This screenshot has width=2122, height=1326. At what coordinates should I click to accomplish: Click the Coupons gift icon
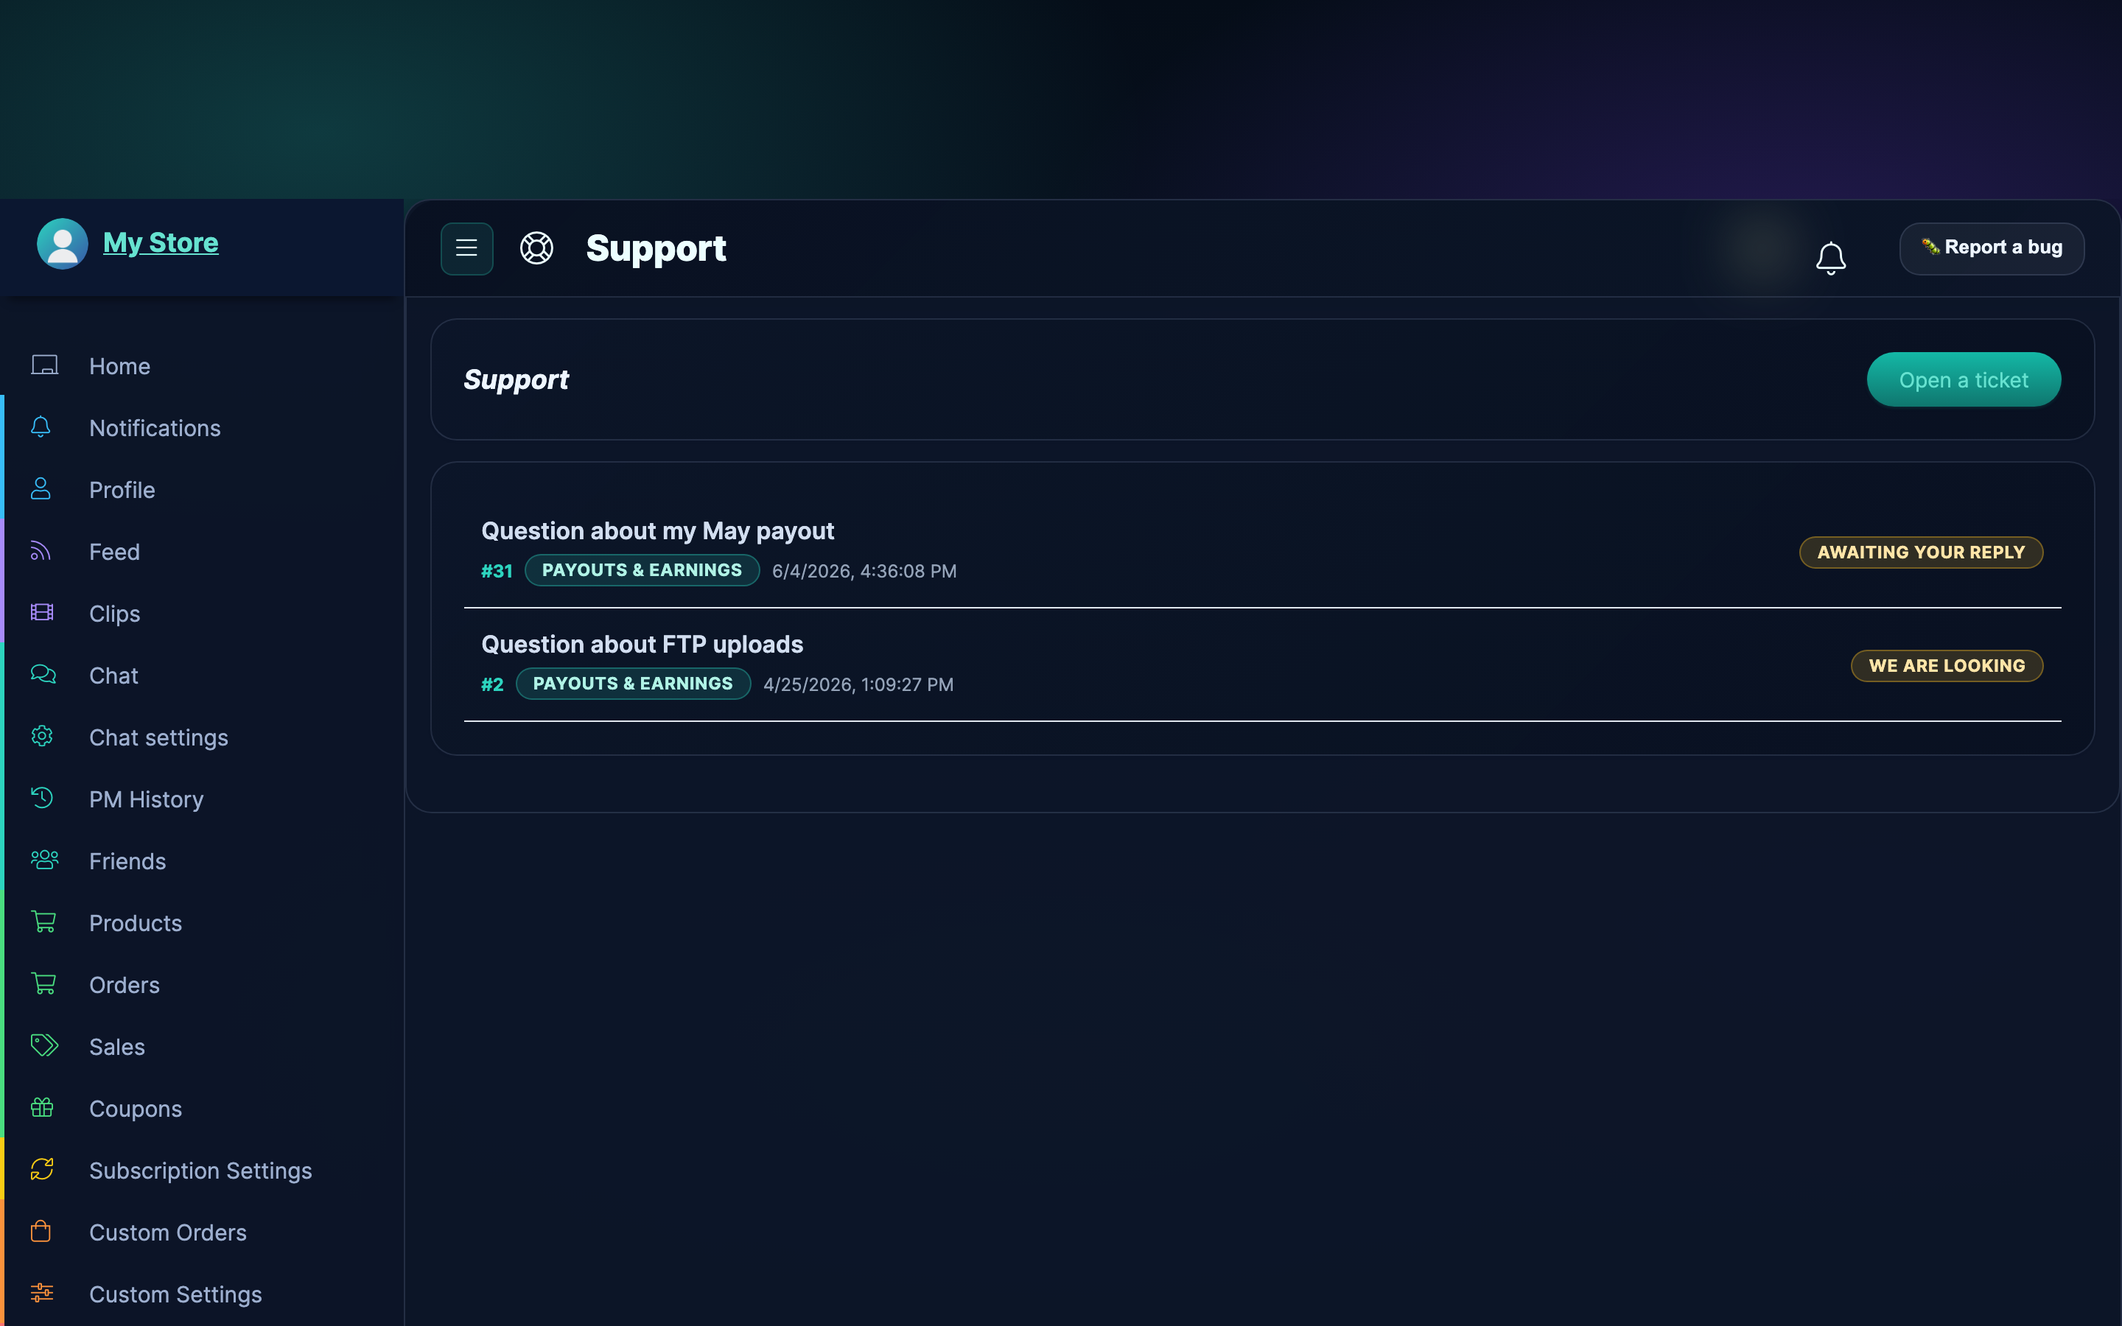point(42,1108)
